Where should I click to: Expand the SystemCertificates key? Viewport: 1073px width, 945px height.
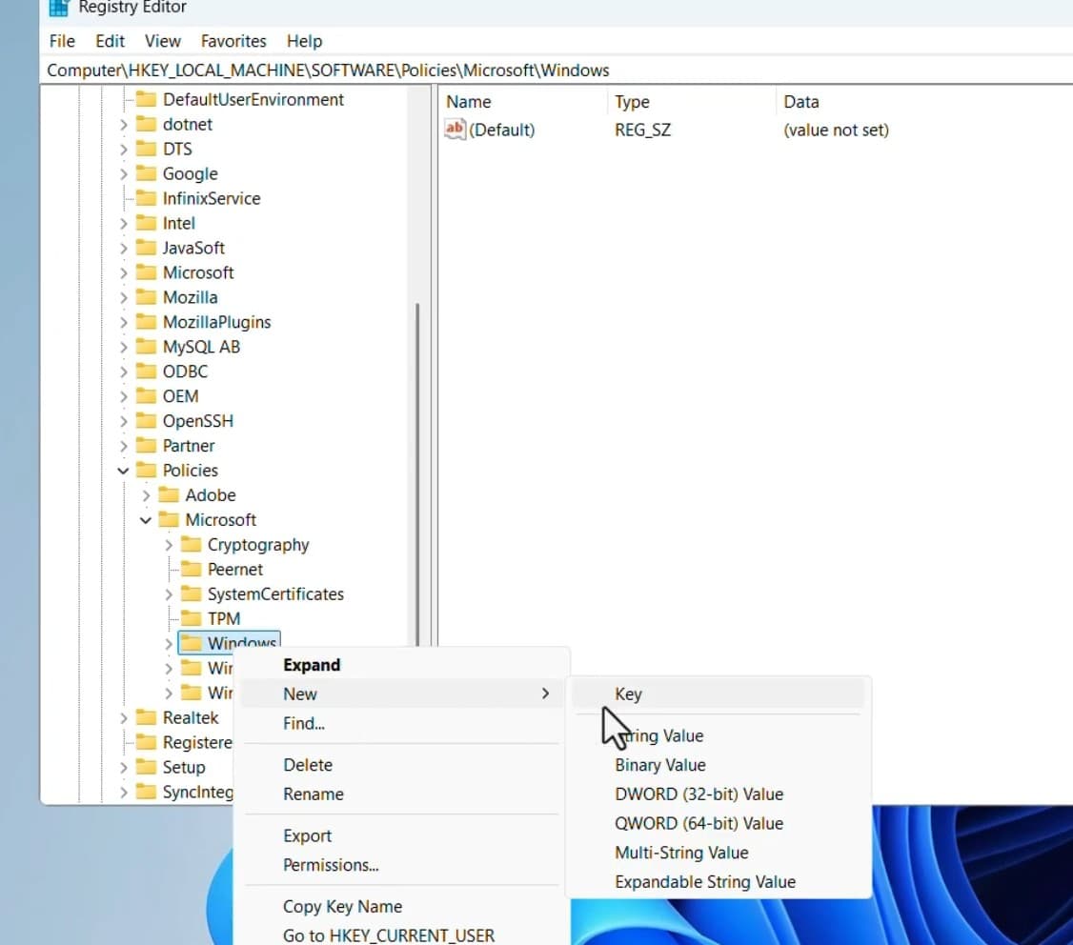pyautogui.click(x=169, y=594)
